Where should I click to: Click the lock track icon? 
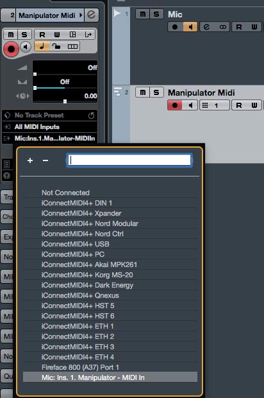coord(56,46)
